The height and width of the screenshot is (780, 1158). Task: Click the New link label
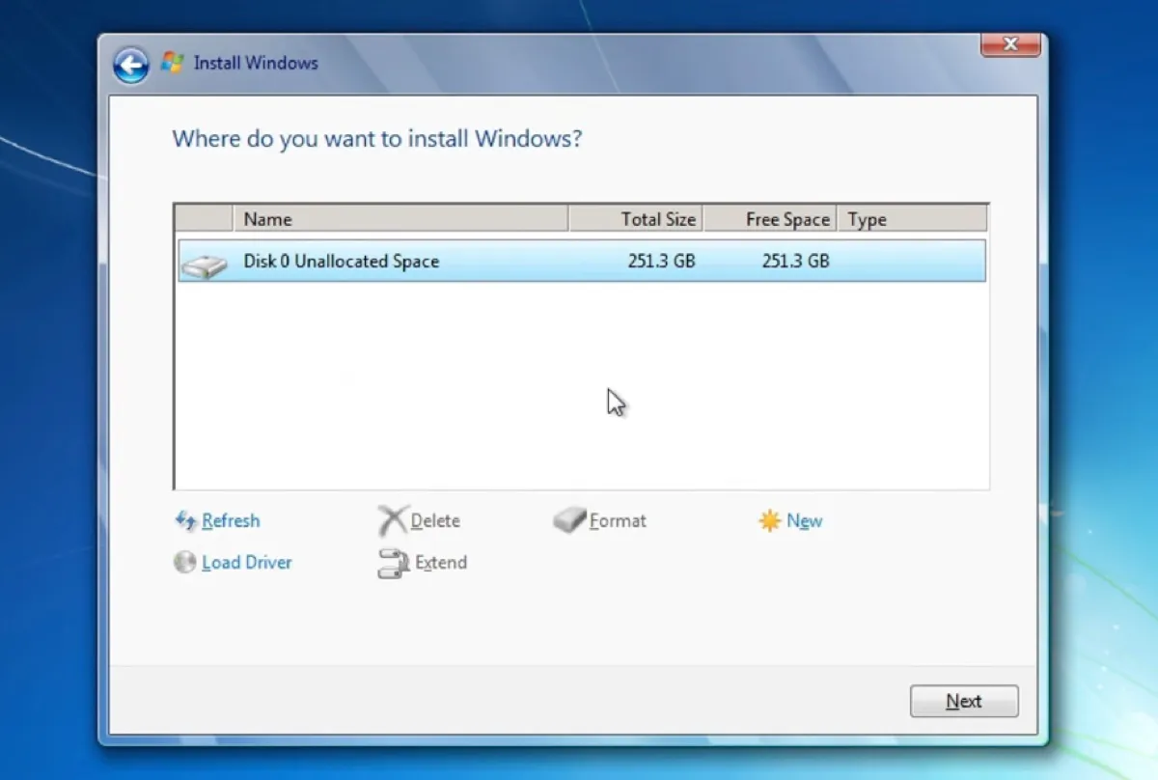805,520
